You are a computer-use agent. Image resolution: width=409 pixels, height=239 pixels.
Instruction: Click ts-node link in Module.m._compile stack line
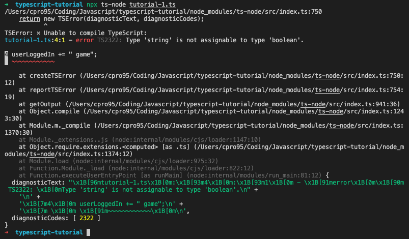point(341,126)
